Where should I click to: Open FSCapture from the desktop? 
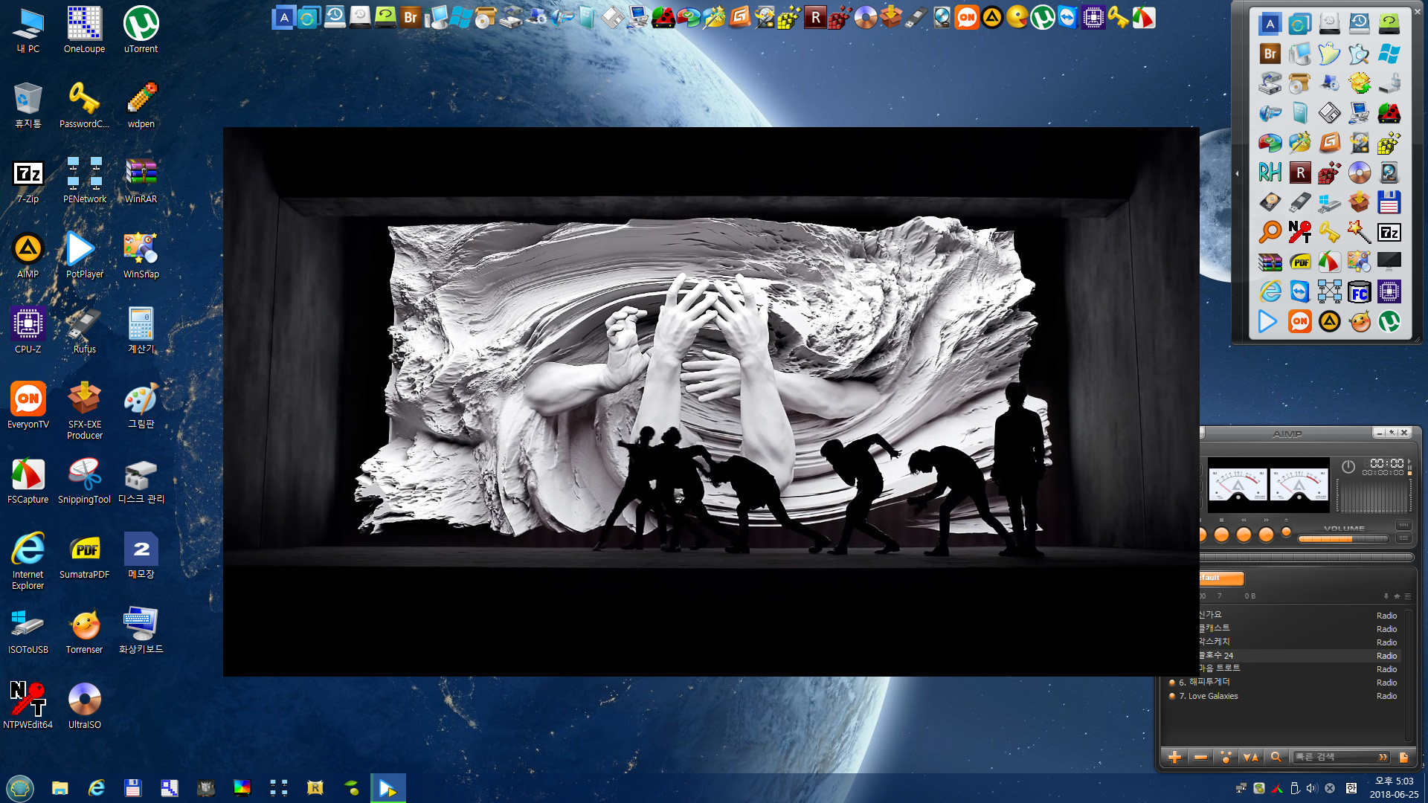click(28, 480)
